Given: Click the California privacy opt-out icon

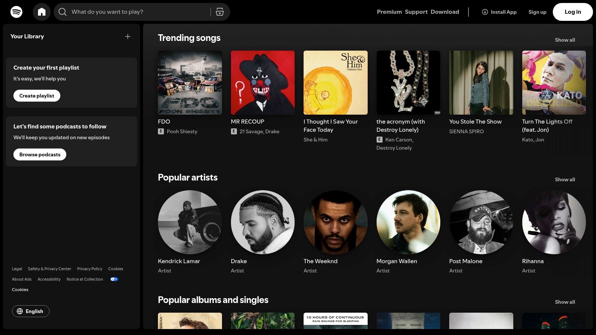Looking at the screenshot, I should point(114,279).
